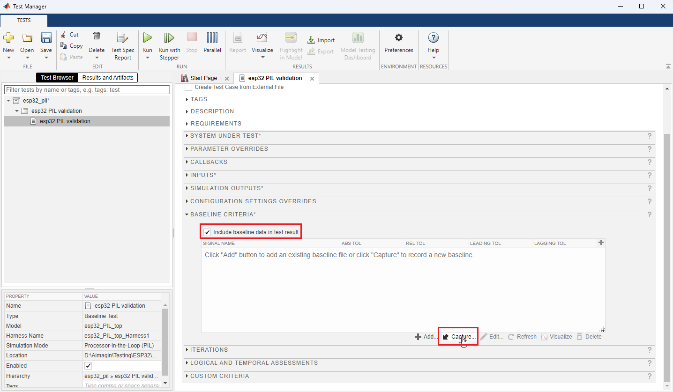Click help icon for Simulation Outputs
The height and width of the screenshot is (392, 673).
(x=650, y=188)
